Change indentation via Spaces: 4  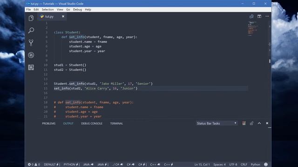coord(219,165)
